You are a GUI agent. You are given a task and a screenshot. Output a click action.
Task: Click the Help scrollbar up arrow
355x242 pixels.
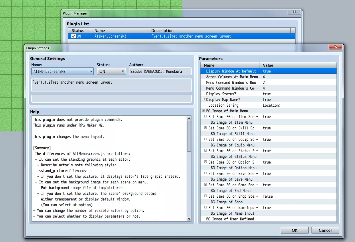pyautogui.click(x=189, y=118)
